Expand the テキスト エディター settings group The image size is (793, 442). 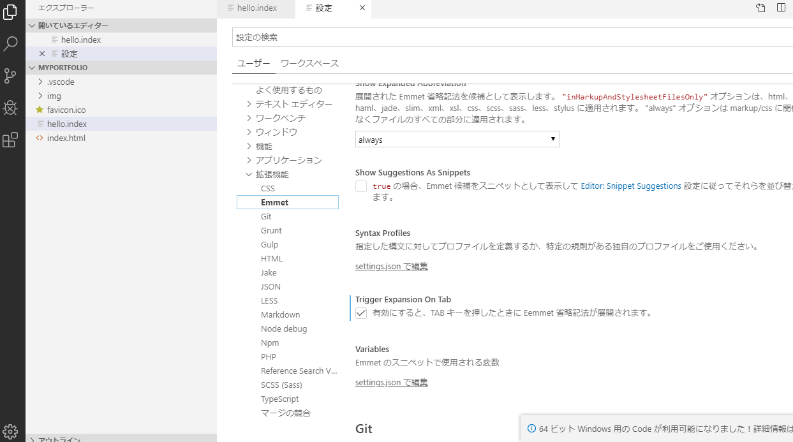point(249,104)
